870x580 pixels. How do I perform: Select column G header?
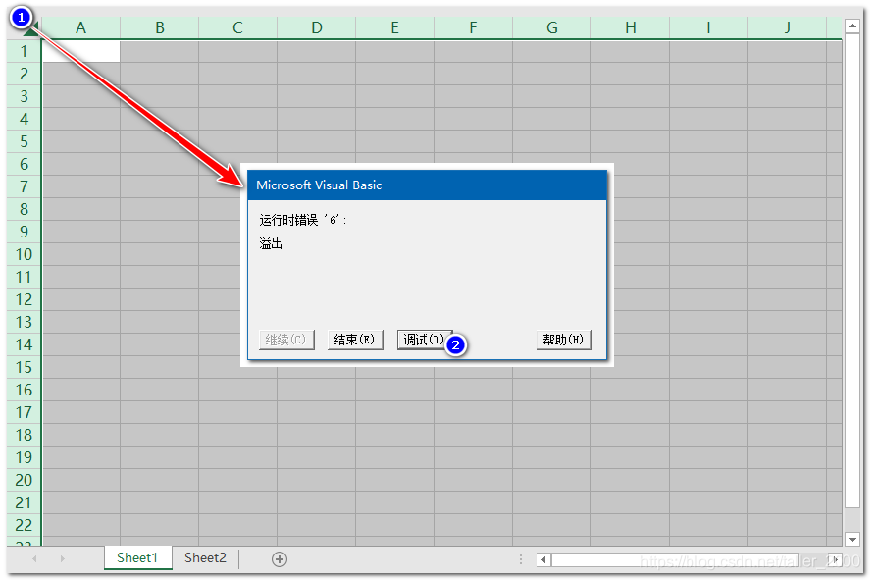pyautogui.click(x=551, y=27)
